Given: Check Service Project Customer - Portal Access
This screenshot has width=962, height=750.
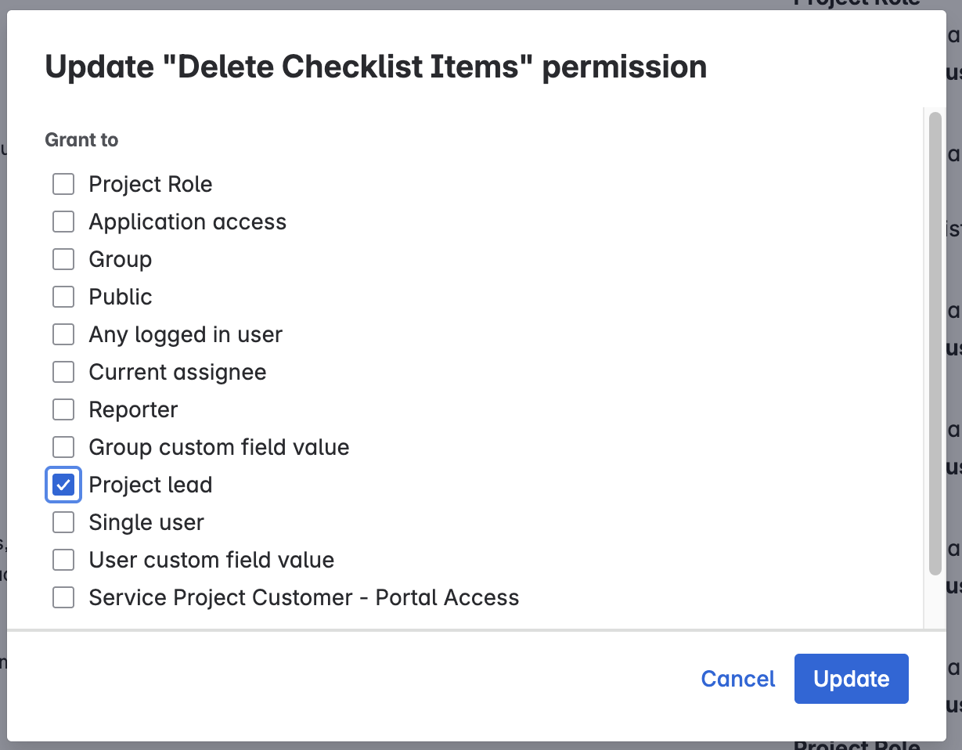Looking at the screenshot, I should coord(63,597).
